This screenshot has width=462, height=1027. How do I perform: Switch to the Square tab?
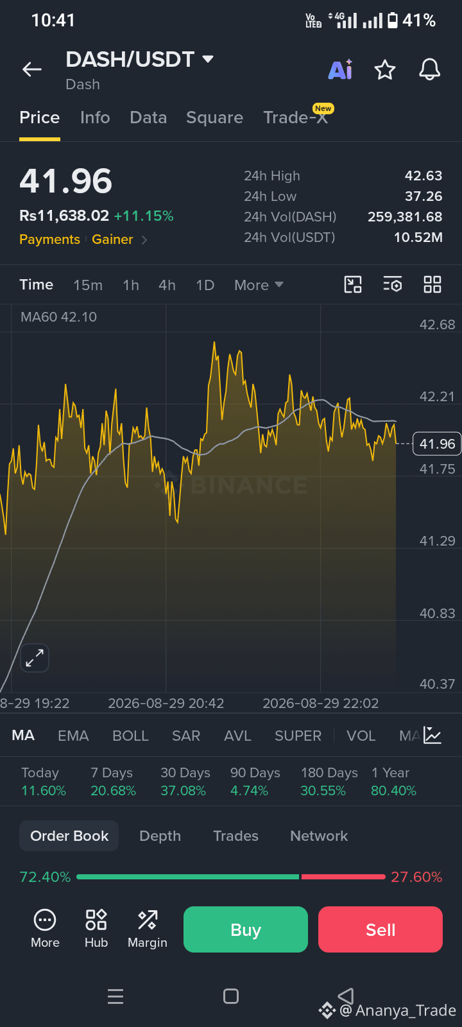214,117
